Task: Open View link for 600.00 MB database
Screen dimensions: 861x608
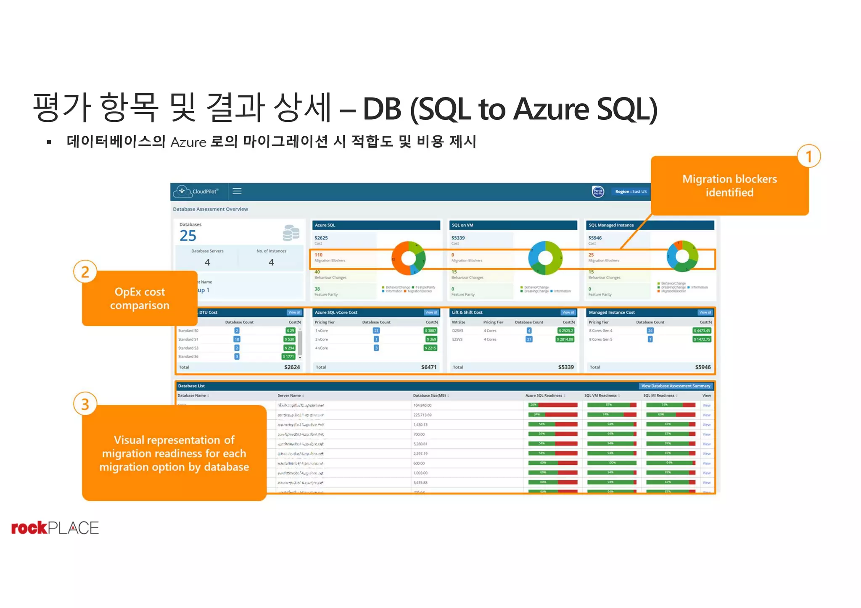Action: click(706, 463)
